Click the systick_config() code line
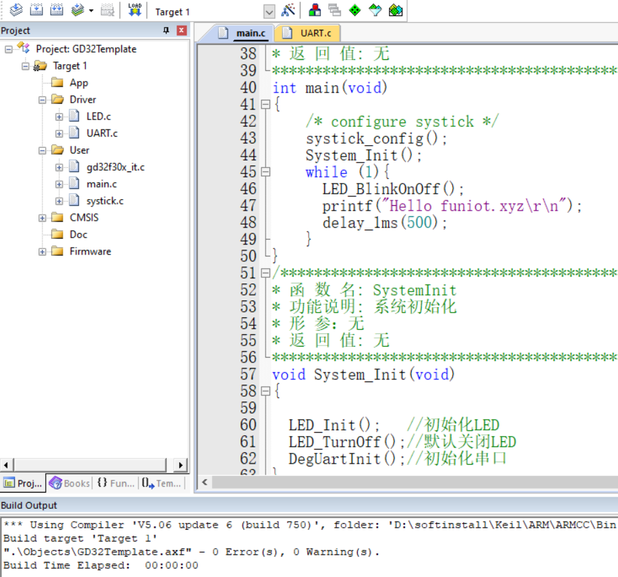This screenshot has height=577, width=618. pyautogui.click(x=376, y=138)
